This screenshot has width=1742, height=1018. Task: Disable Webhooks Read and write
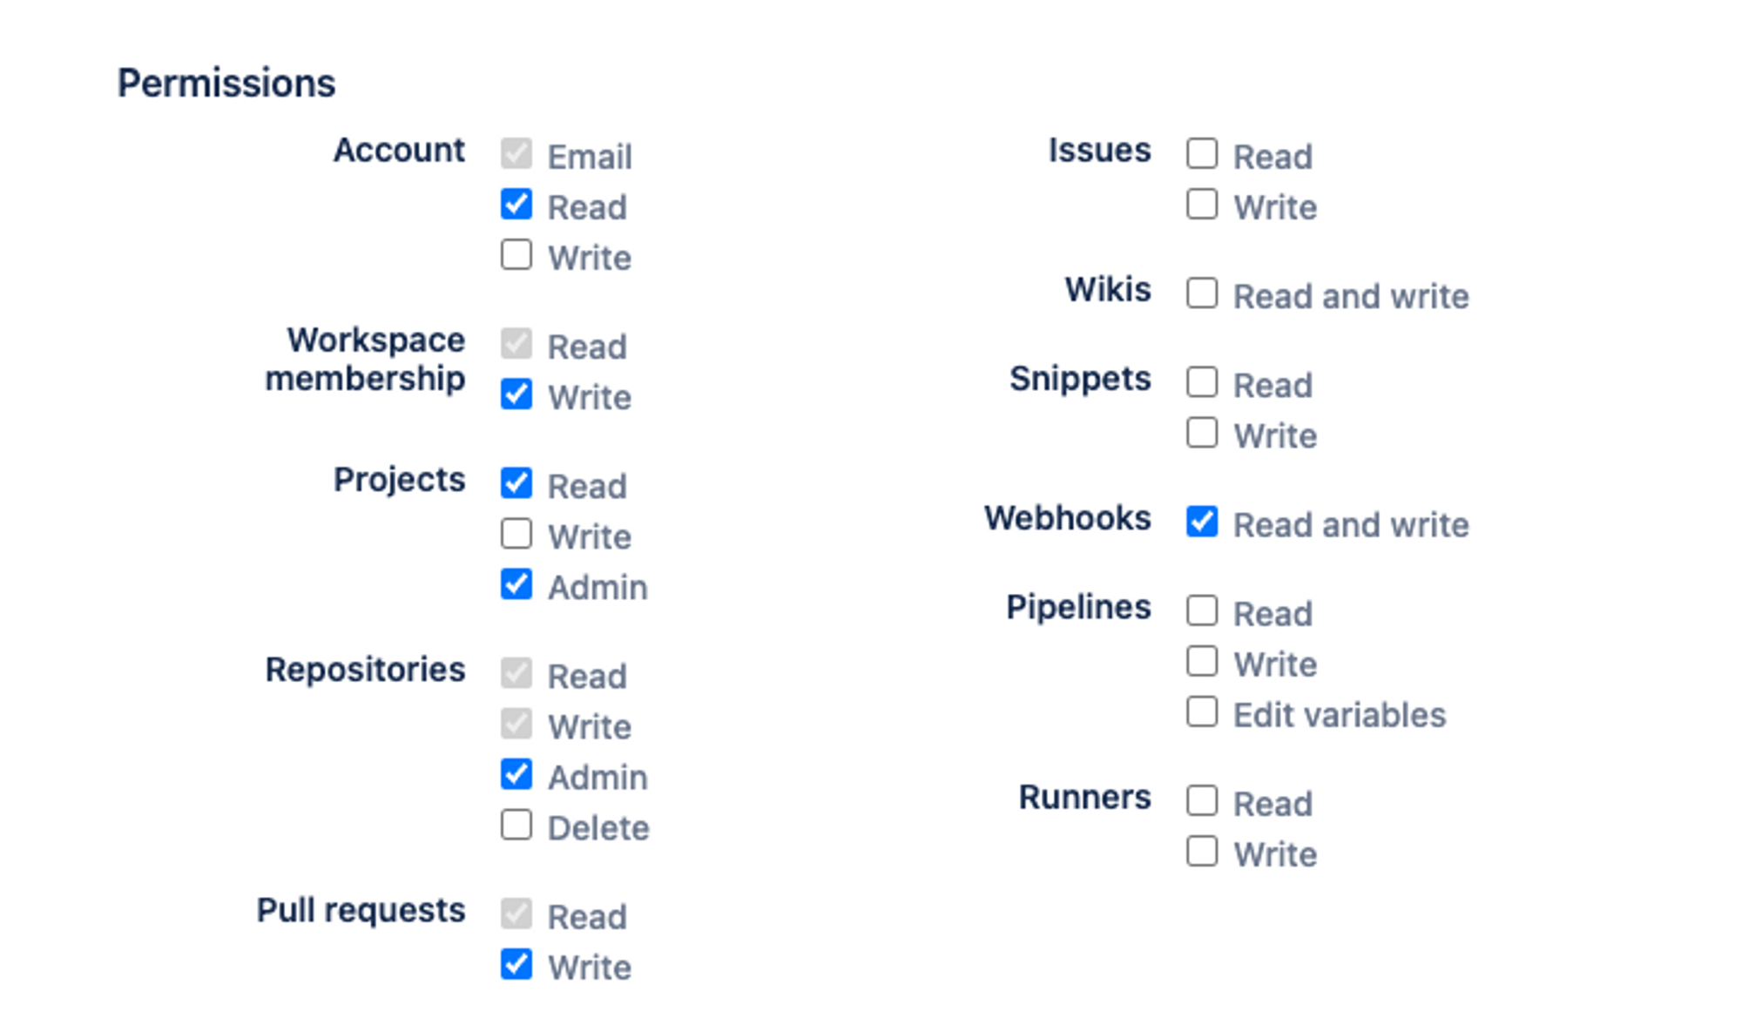pos(1202,522)
